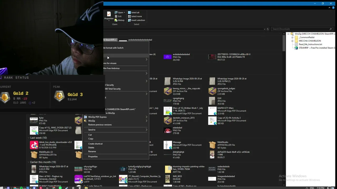Select the MeldStudio APPINSTALLER box icon

212,145
